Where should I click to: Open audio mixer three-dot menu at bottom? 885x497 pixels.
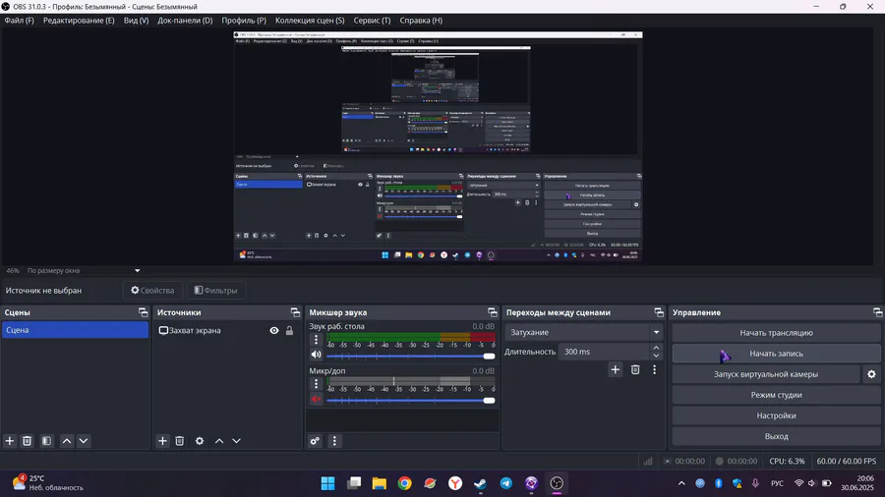coord(334,441)
